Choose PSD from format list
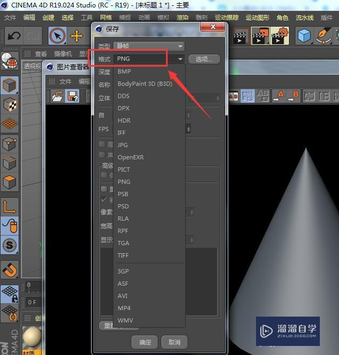 point(123,206)
